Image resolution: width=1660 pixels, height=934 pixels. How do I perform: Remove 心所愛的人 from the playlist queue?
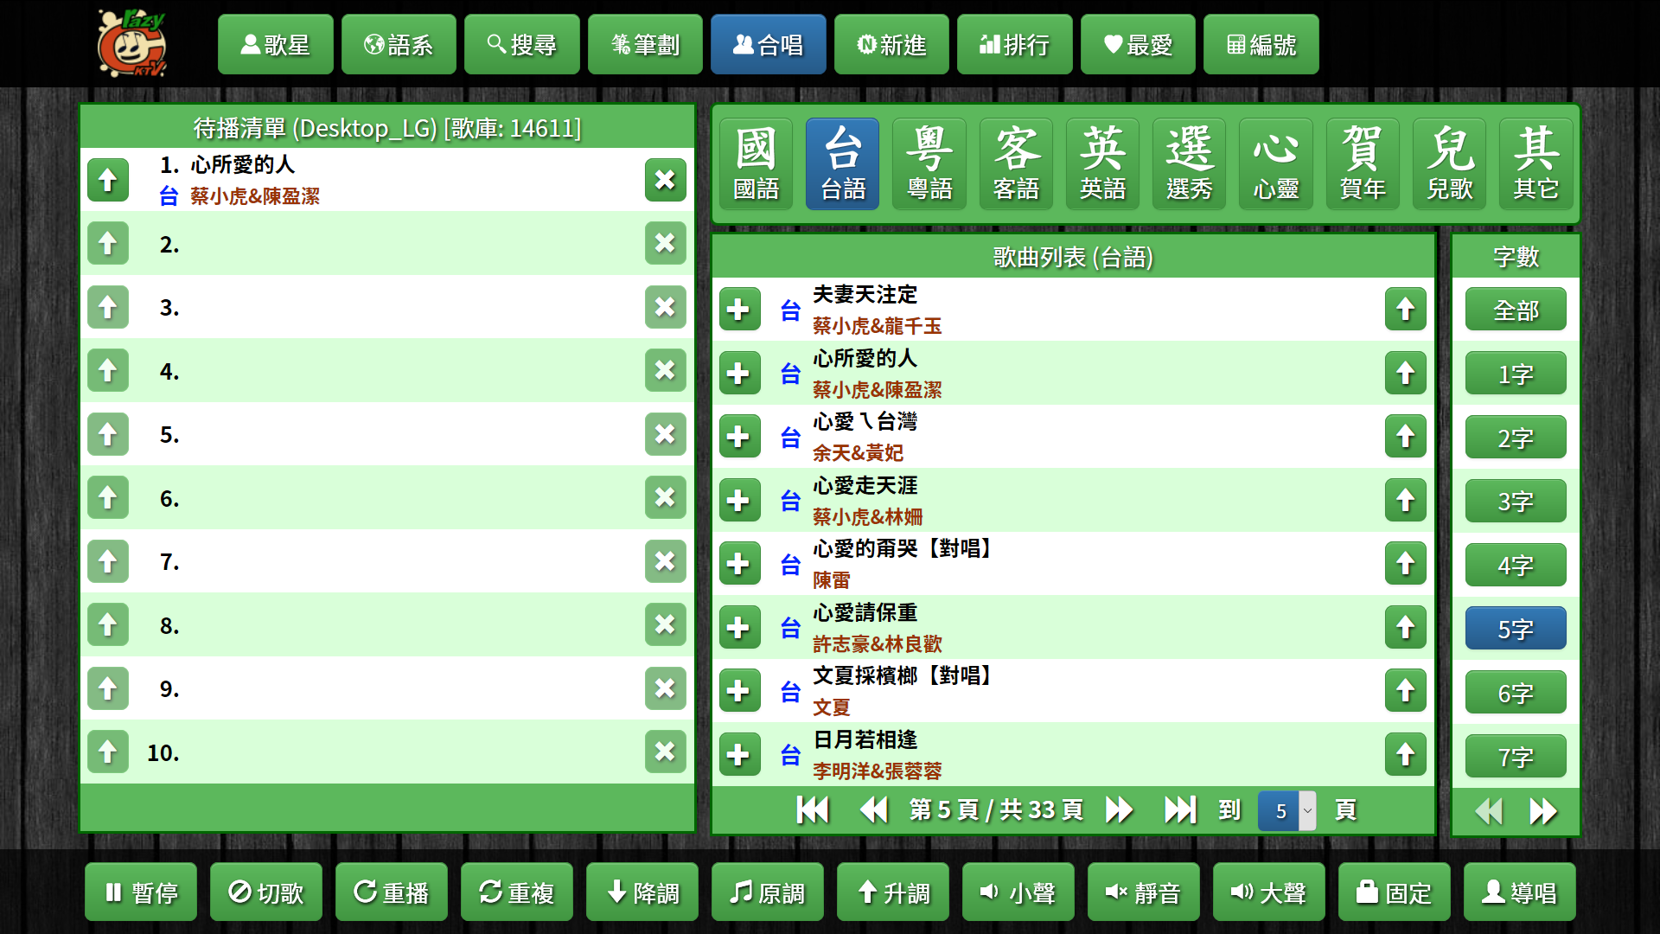665,180
